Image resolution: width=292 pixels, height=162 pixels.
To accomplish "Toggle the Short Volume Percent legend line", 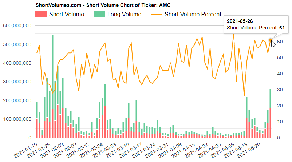I will [193, 15].
